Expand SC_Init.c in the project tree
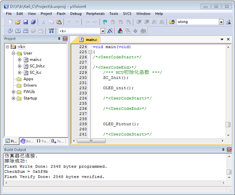Screen dimensions: 235x195 pyautogui.click(x=19, y=66)
